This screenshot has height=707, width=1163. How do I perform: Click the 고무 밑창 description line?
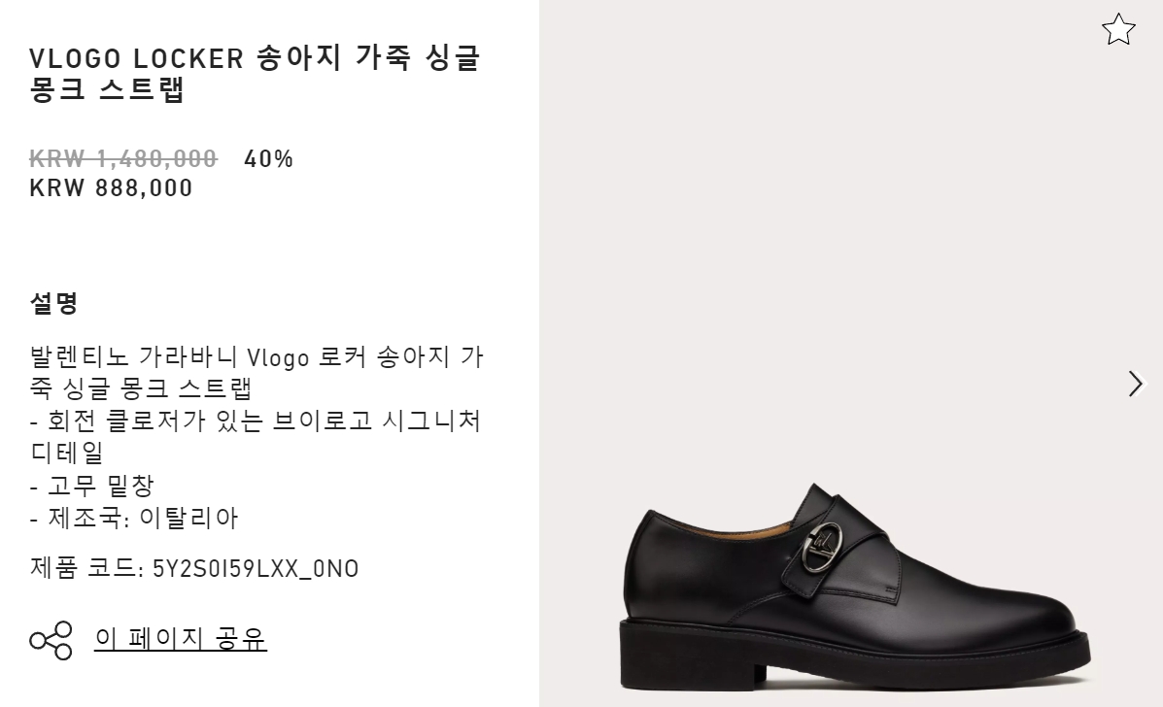coord(92,486)
